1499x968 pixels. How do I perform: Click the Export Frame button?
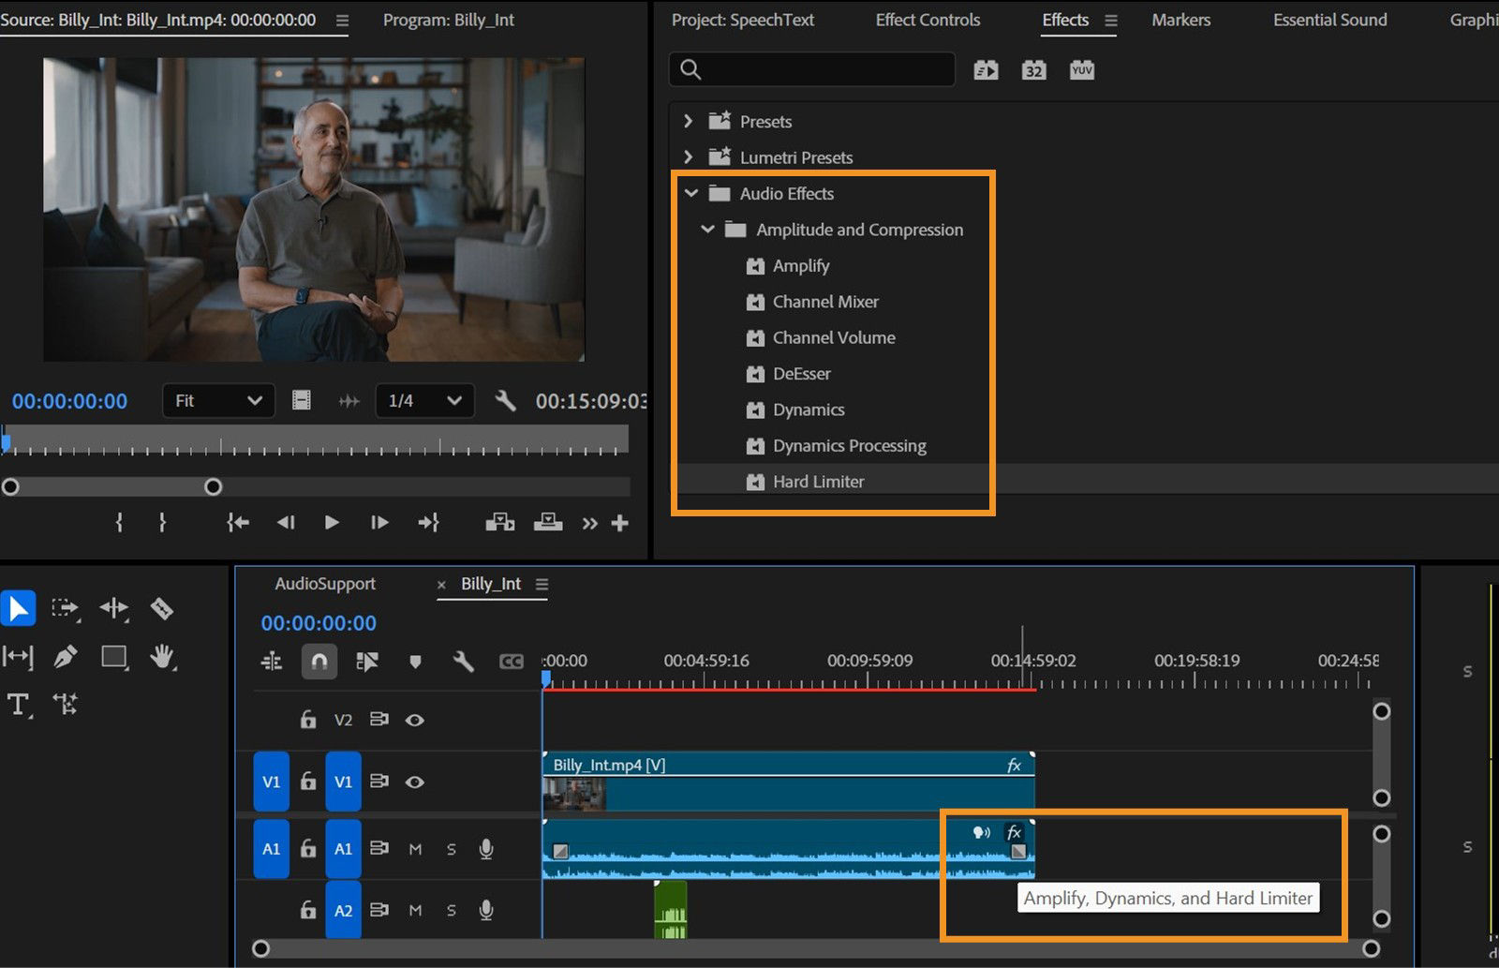pos(548,523)
